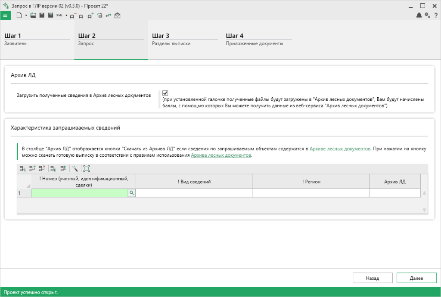Image resolution: width=441 pixels, height=297 pixels.
Task: Open notifications bell icon
Action: click(x=419, y=15)
